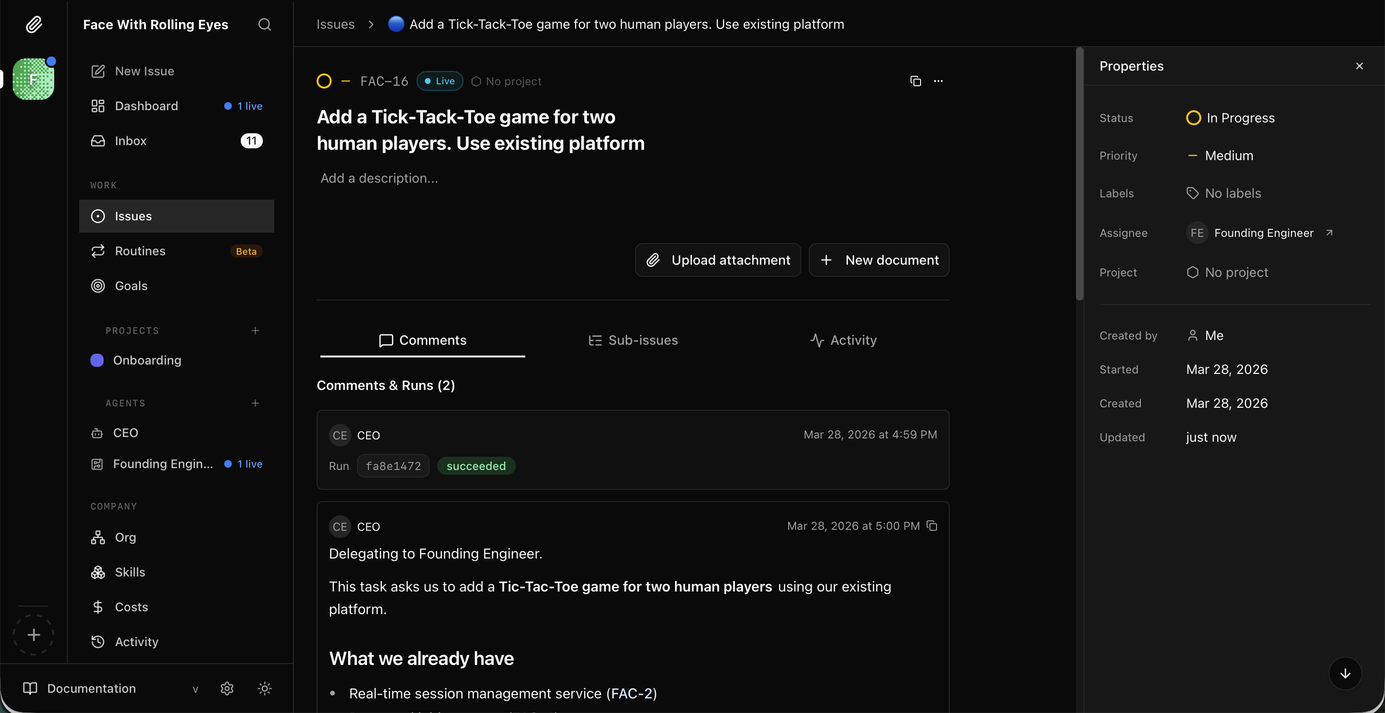Open the Live status badge

pyautogui.click(x=439, y=81)
